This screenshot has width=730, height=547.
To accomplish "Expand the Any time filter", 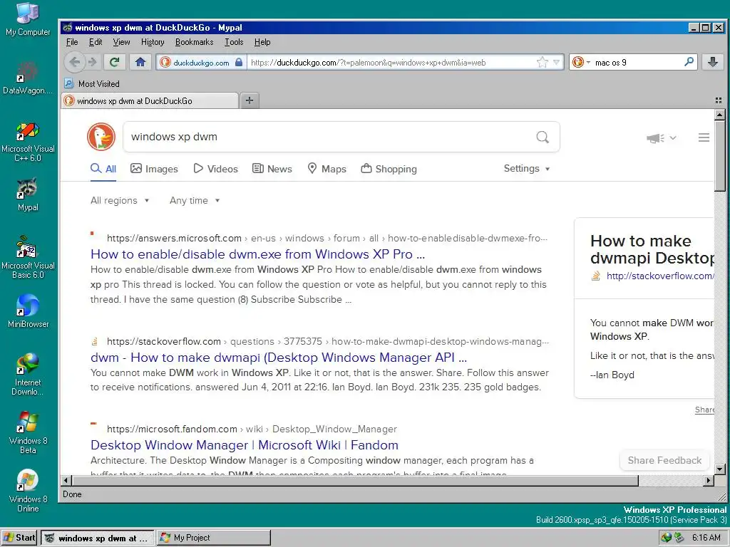I will pyautogui.click(x=194, y=200).
